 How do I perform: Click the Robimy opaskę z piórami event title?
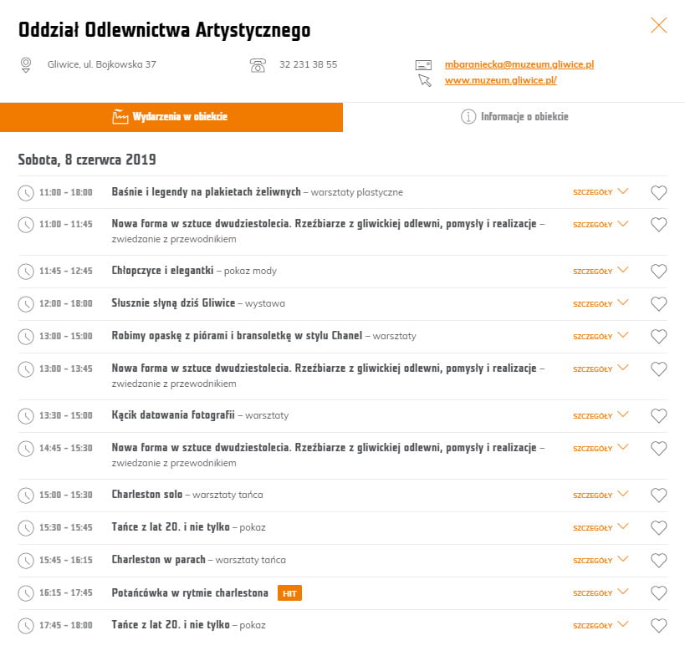[x=237, y=336]
